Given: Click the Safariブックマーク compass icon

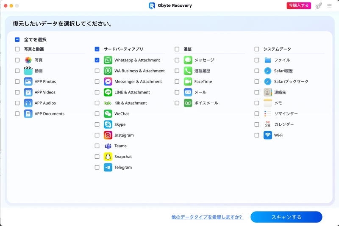Looking at the screenshot, I should pos(268,82).
